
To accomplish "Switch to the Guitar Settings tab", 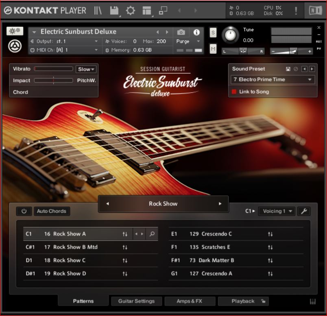I will (136, 301).
